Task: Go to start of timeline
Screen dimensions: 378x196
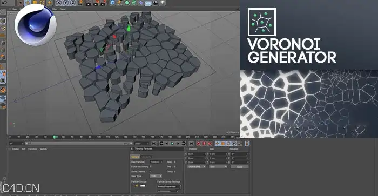Action: [x=154, y=144]
